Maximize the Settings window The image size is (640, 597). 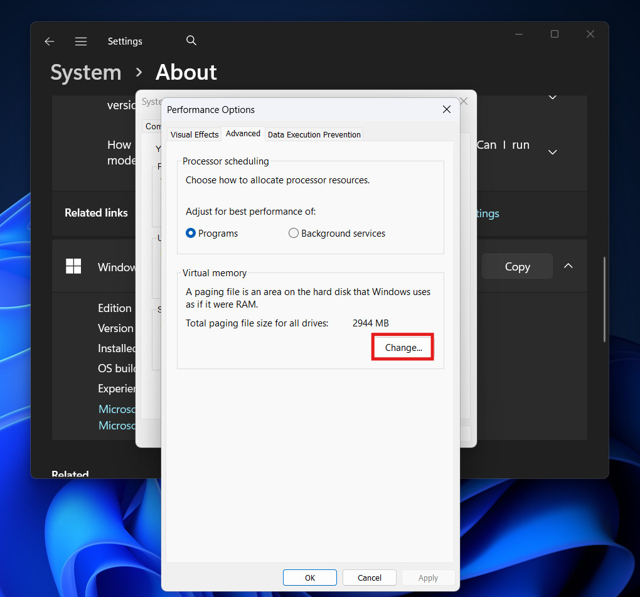pyautogui.click(x=555, y=35)
